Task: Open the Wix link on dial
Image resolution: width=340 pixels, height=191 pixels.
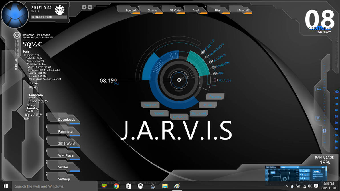Action: [x=221, y=73]
